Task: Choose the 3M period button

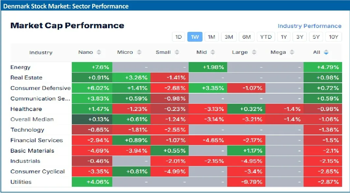Action: [229, 37]
